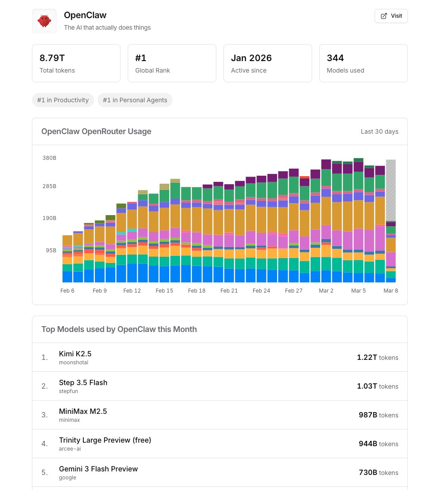Open the Step 3.5 Flash model link

[83, 382]
